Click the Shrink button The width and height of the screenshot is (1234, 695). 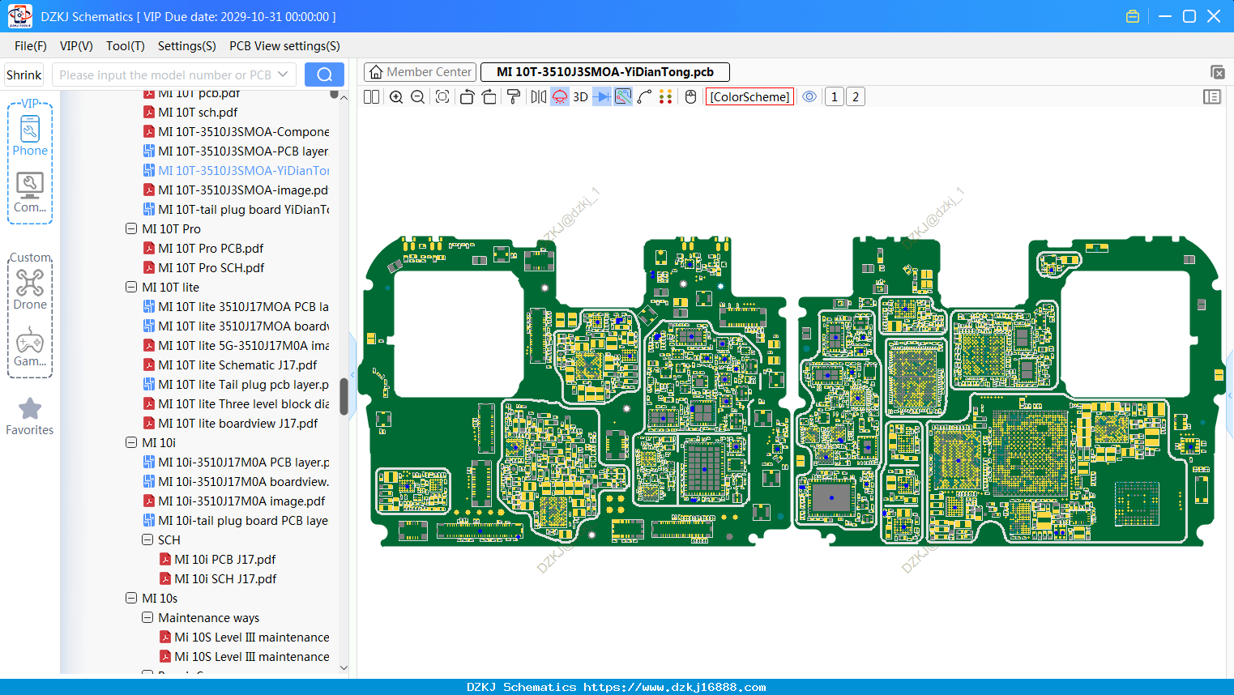click(24, 75)
